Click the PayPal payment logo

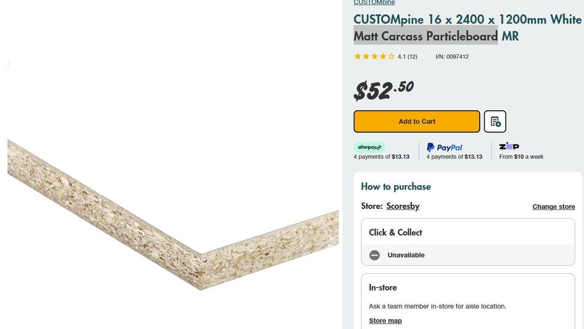click(444, 147)
